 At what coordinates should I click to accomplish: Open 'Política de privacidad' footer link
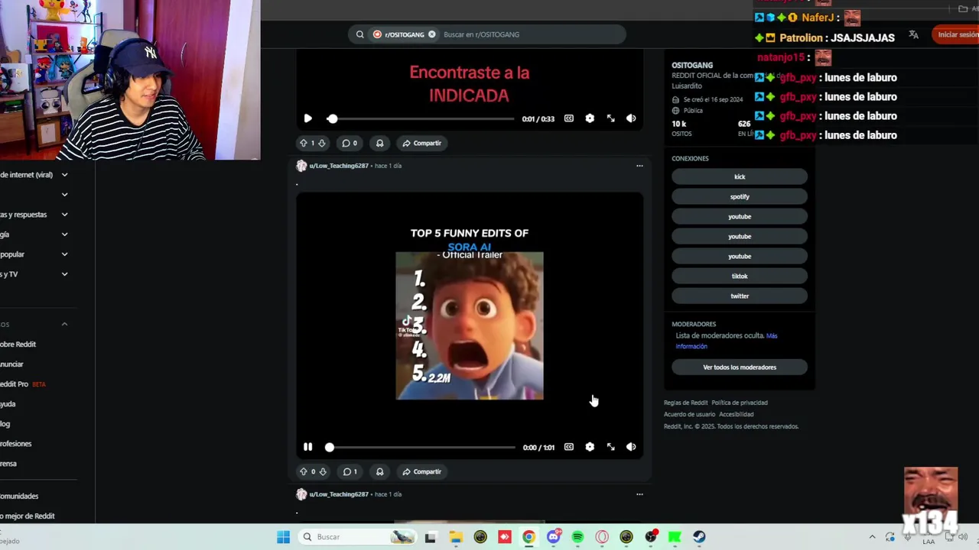[x=740, y=403]
